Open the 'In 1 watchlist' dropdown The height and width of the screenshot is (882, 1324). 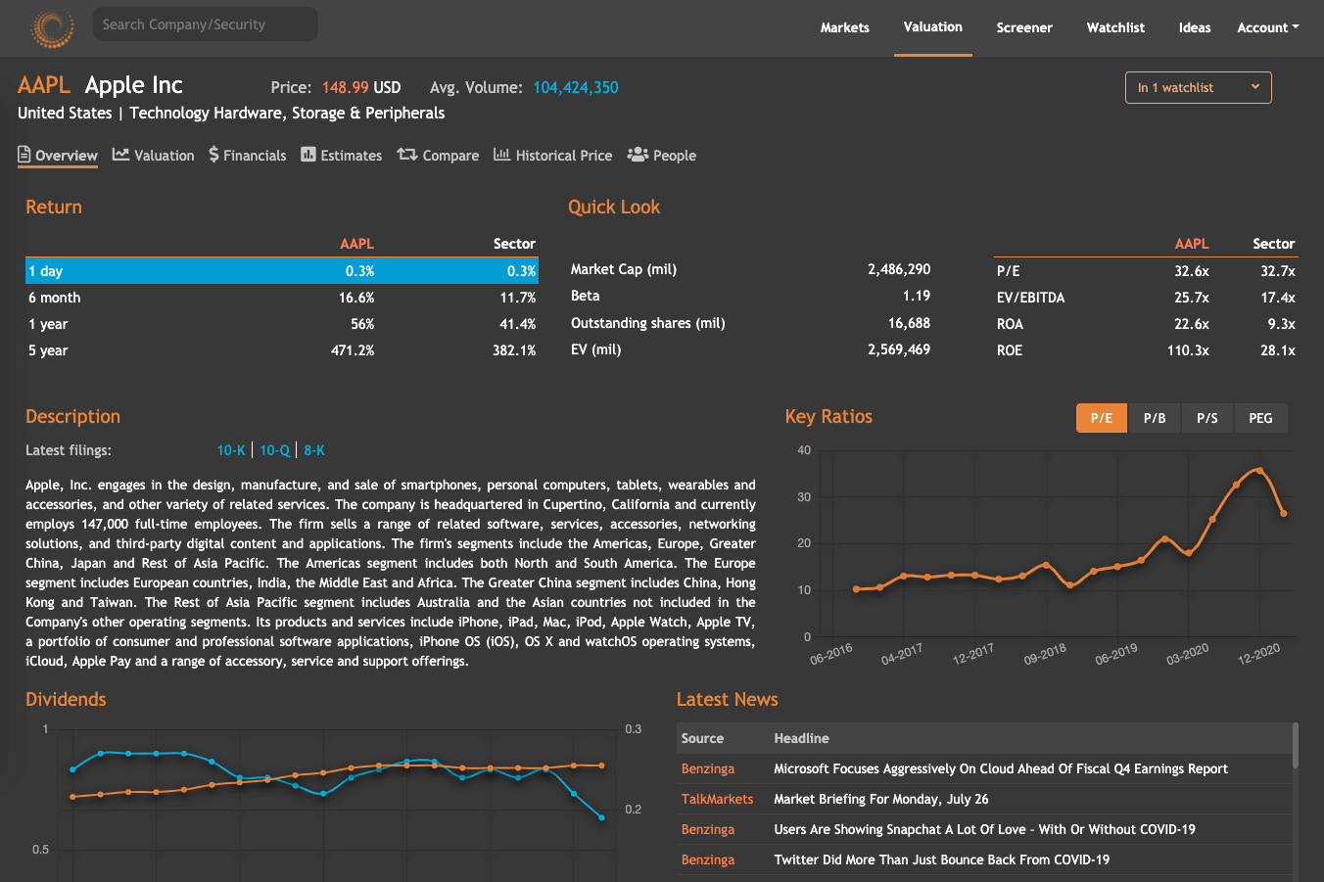point(1199,87)
